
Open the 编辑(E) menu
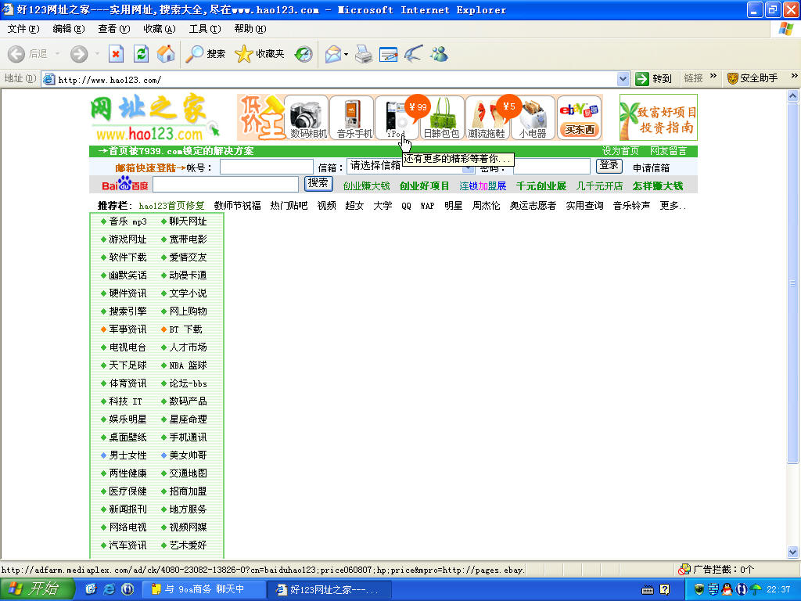[69, 29]
